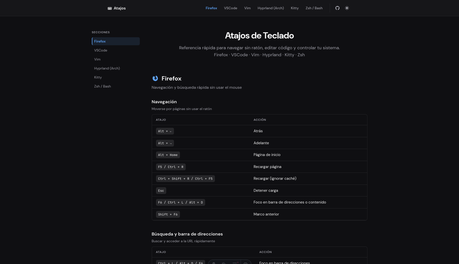
Task: Click Kitty in the sidebar sections list
Action: (x=98, y=77)
